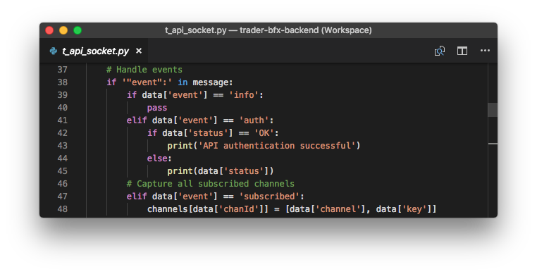Click line number 38 in the gutter
This screenshot has height=274, width=537.
pos(62,82)
